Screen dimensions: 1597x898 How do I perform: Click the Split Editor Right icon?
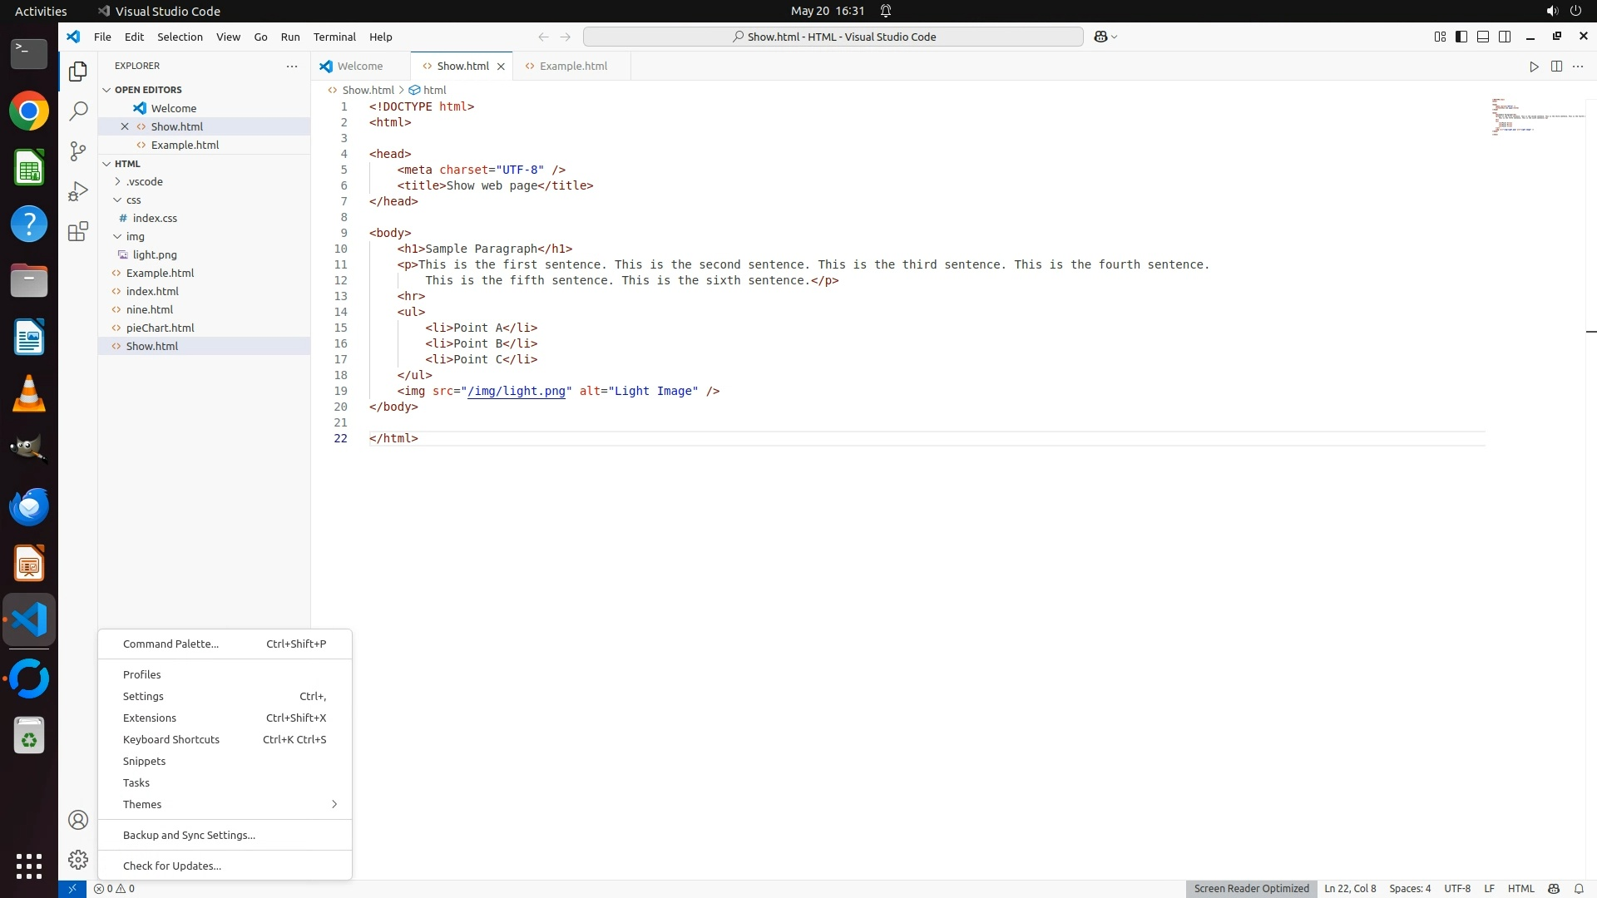click(1556, 67)
